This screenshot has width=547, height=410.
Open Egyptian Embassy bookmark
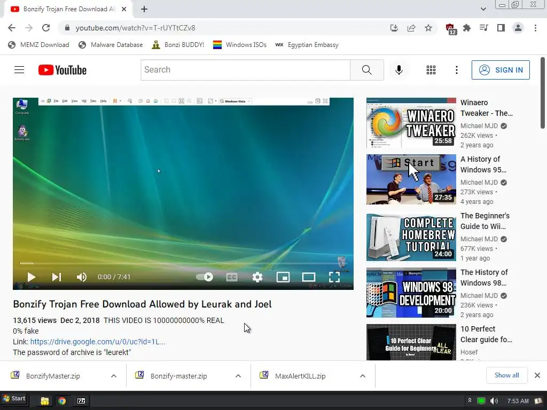307,45
